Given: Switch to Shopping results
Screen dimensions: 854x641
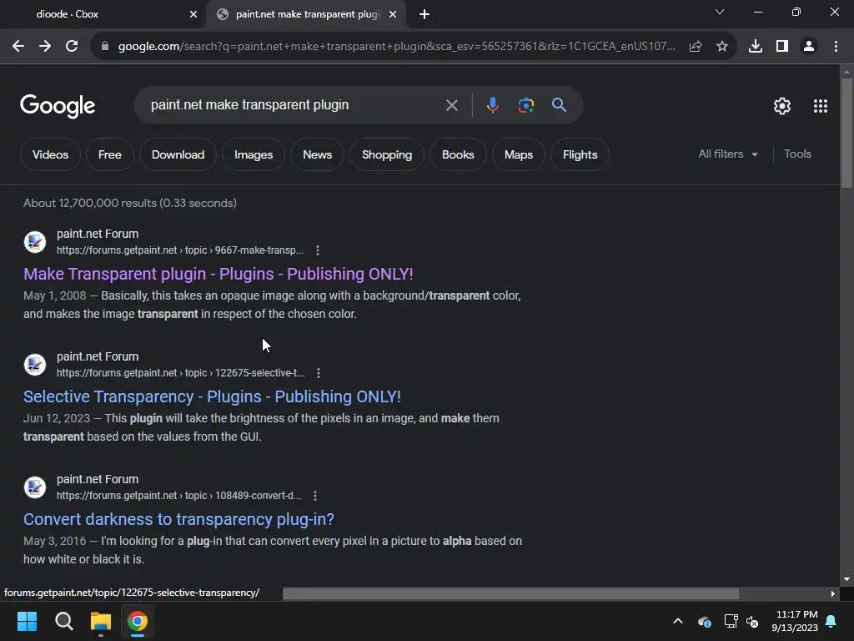Looking at the screenshot, I should [387, 154].
